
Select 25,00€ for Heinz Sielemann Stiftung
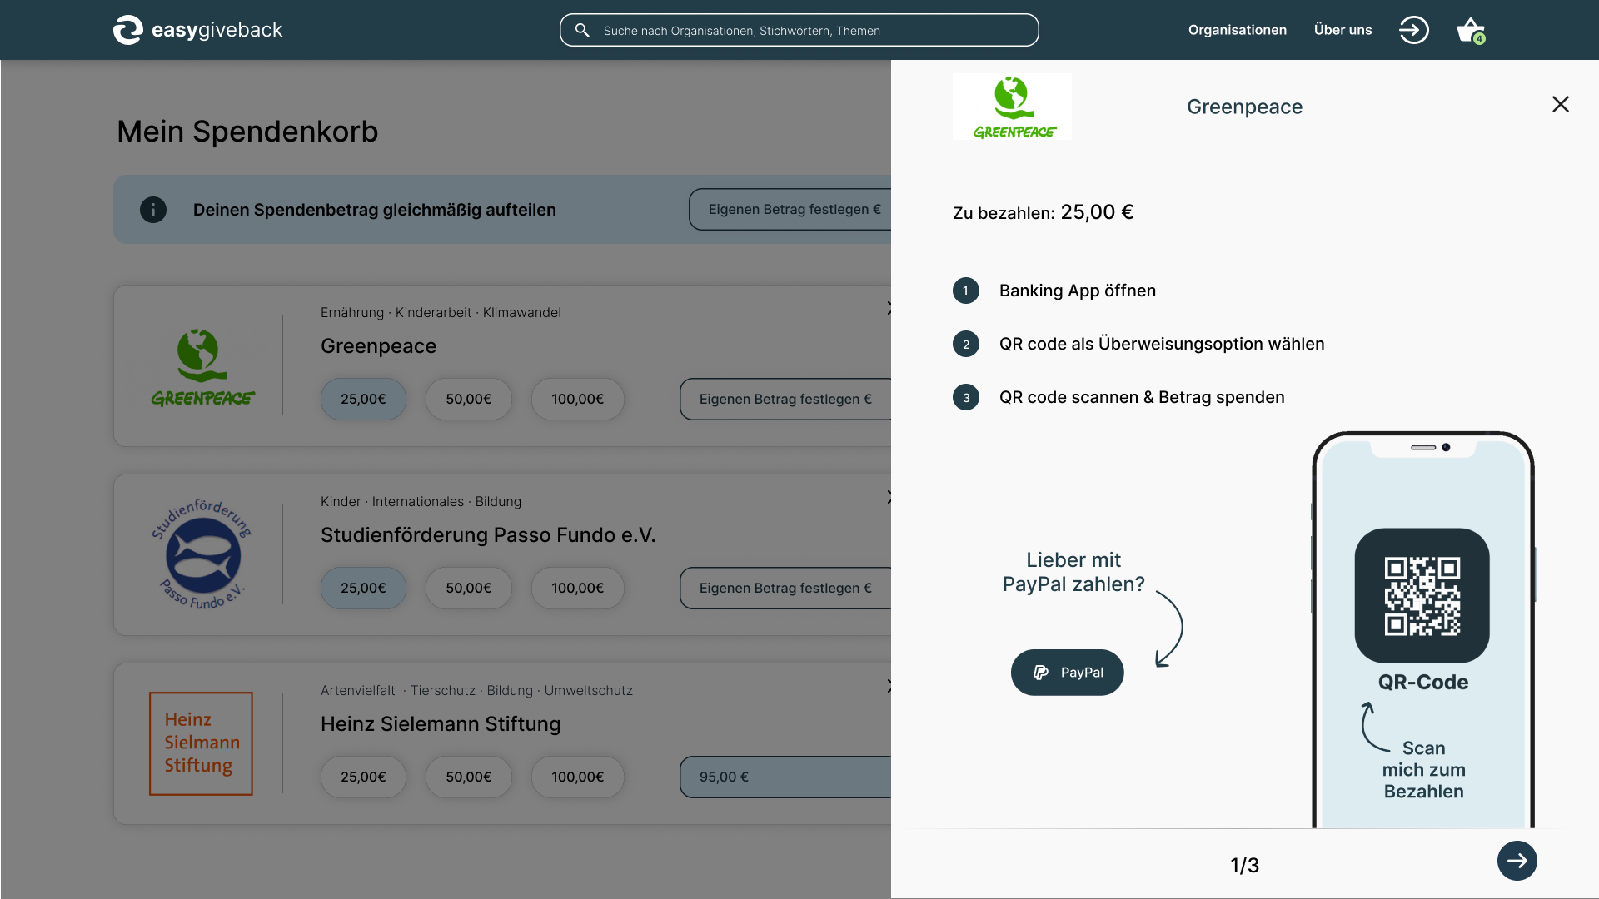tap(363, 777)
